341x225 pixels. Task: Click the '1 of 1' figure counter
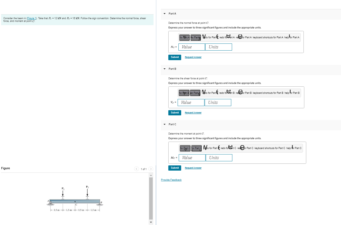point(143,169)
